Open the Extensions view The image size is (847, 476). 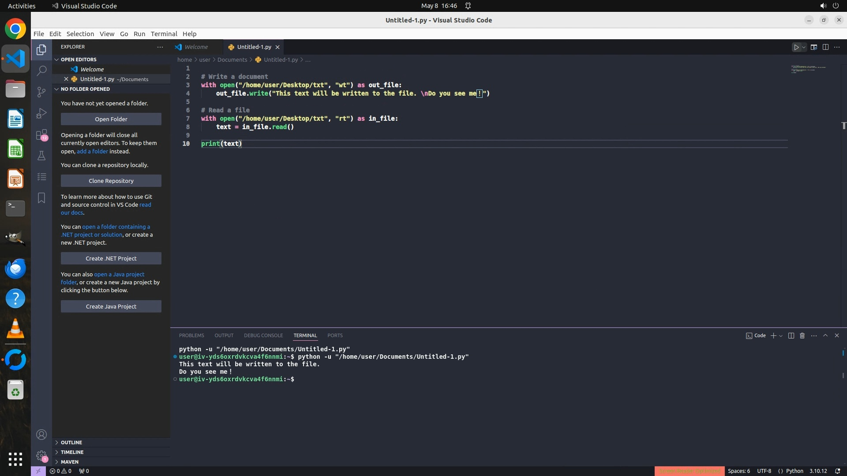click(x=41, y=134)
